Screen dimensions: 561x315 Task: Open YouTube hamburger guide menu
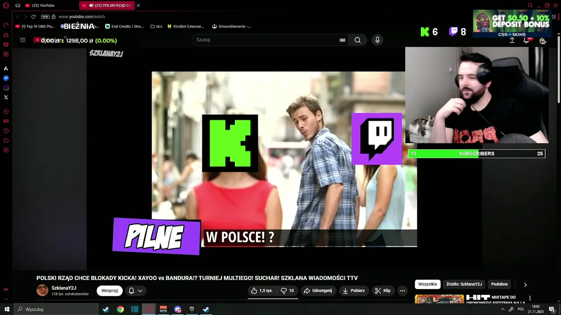23,40
